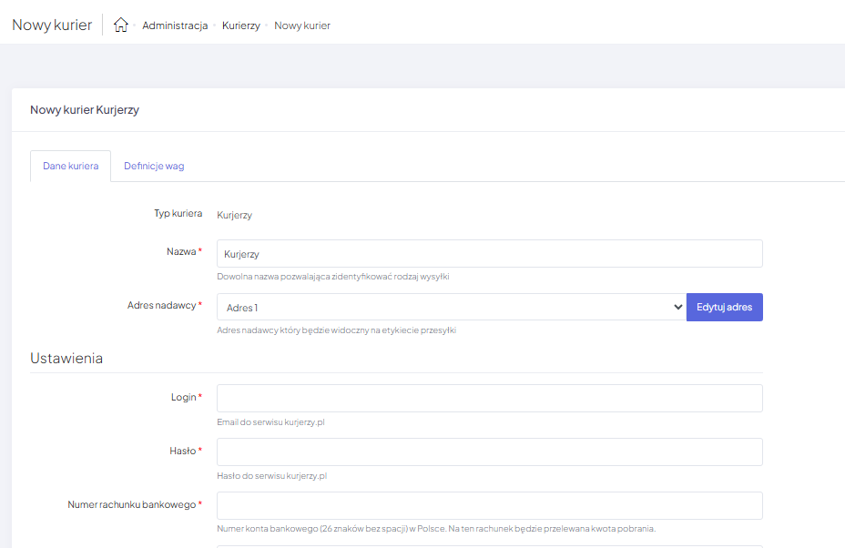This screenshot has width=845, height=548.
Task: Switch to the Dane kuriera tab
Action: 71,166
